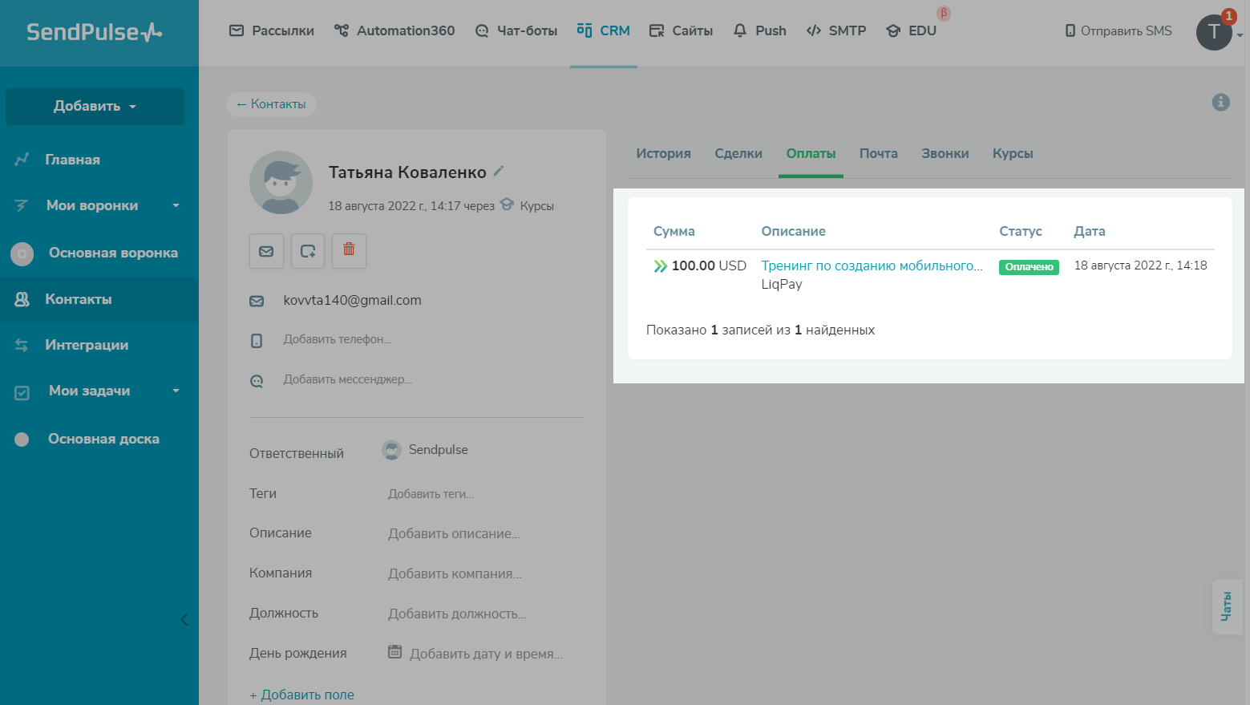Open the Добавить dropdown button
The width and height of the screenshot is (1250, 705).
point(95,106)
